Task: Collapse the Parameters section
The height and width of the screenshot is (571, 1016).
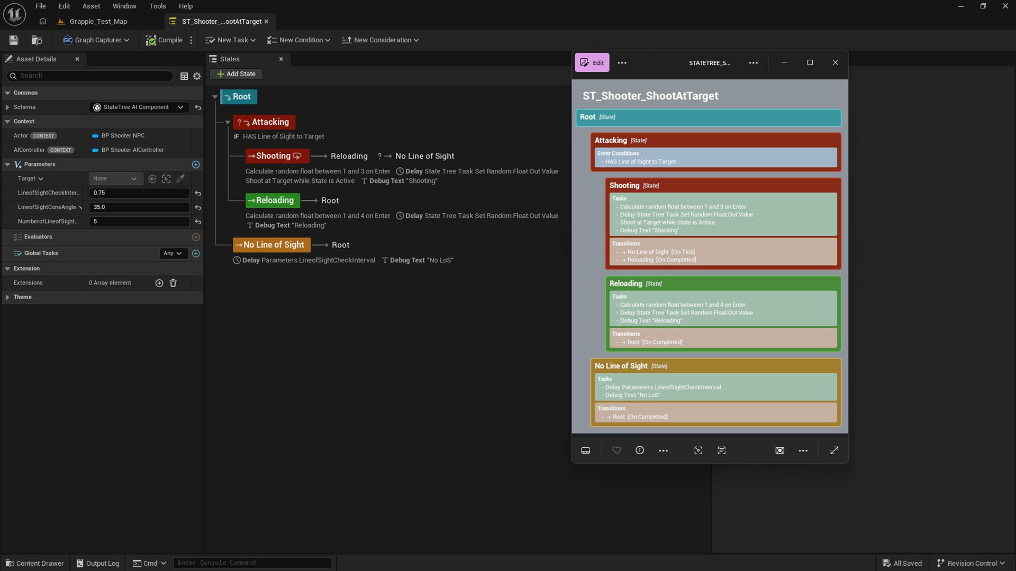Action: pyautogui.click(x=7, y=164)
